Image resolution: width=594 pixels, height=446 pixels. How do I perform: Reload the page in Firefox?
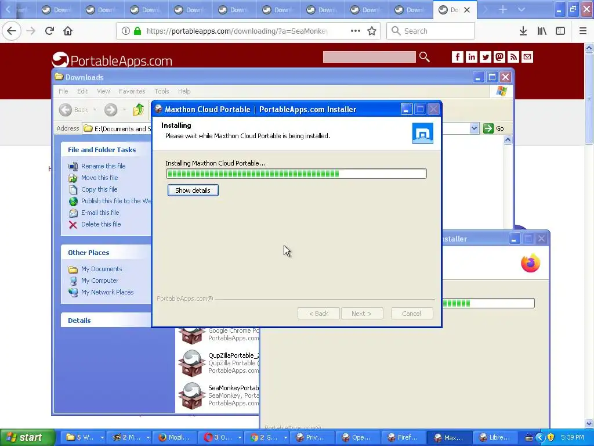(49, 31)
